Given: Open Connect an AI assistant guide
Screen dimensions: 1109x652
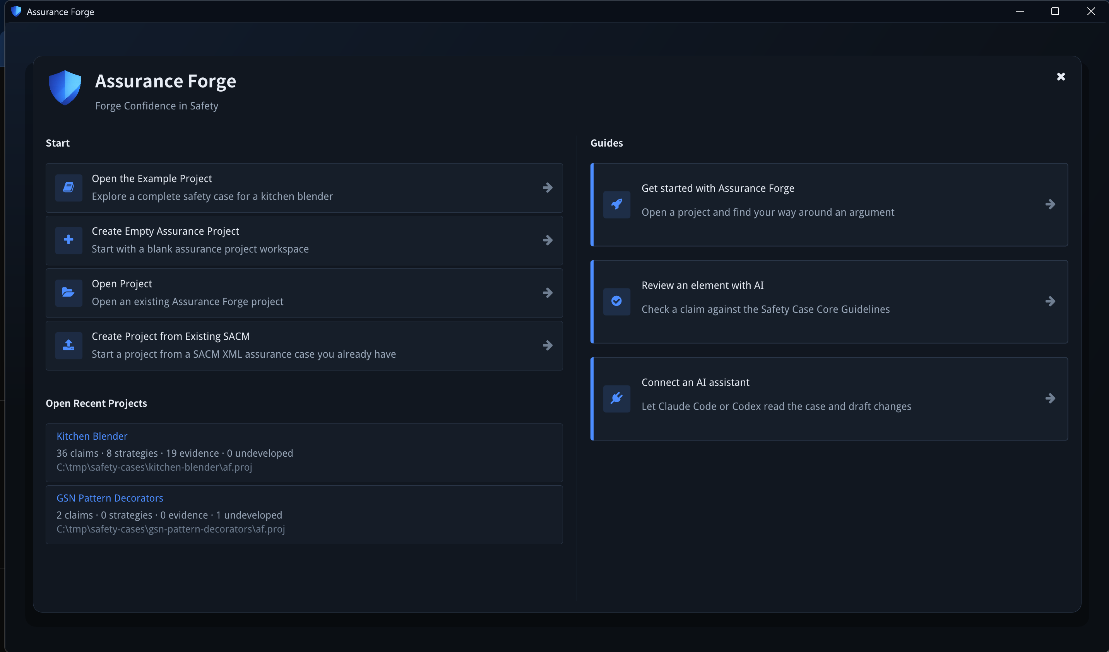Looking at the screenshot, I should [829, 399].
